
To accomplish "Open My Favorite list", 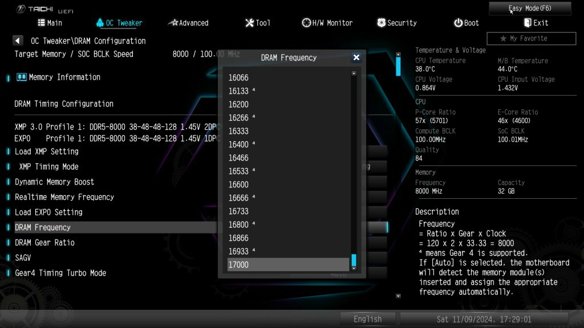I will [531, 39].
